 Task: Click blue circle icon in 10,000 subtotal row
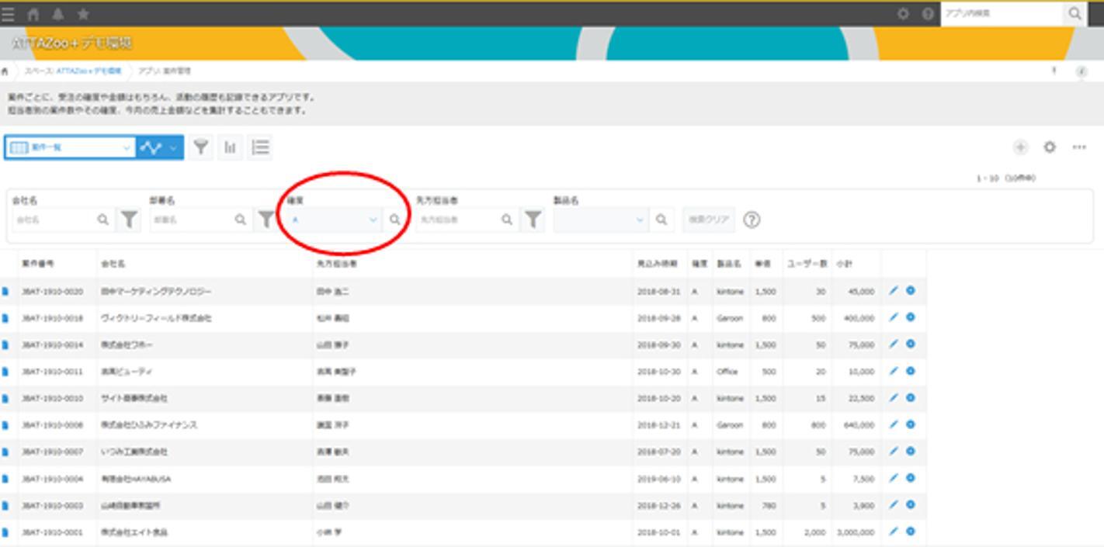911,371
